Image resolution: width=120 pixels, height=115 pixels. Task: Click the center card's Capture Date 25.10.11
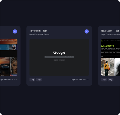80,80
